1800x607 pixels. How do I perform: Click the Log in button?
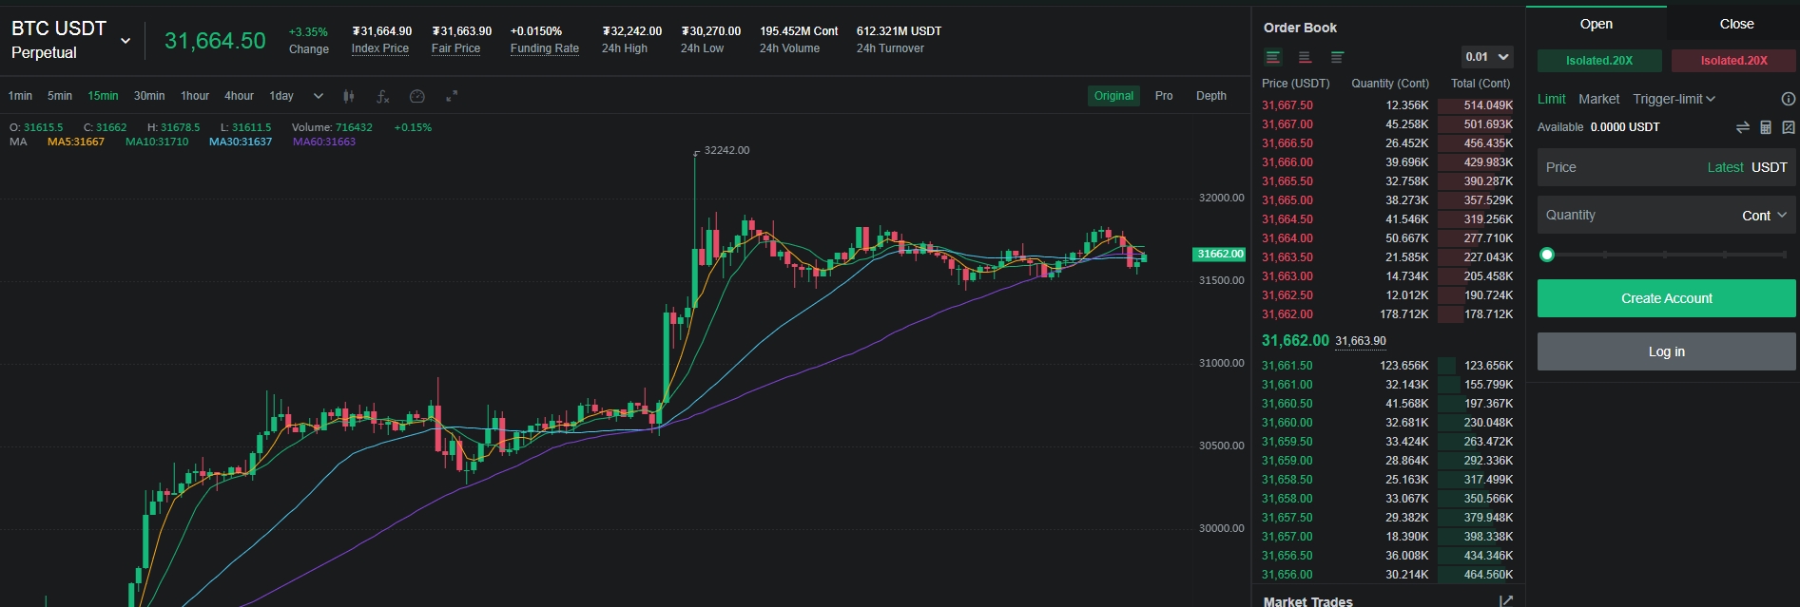[x=1666, y=351]
